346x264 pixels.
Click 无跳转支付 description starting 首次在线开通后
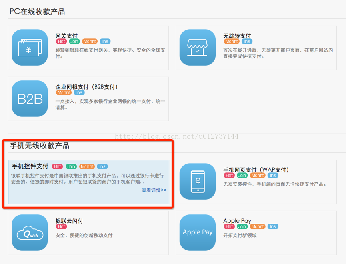pos(278,53)
